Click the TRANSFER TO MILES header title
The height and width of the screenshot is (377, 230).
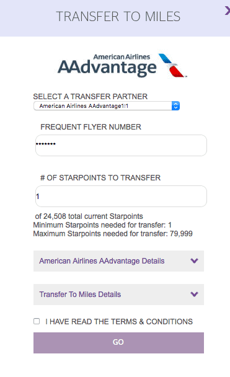118,16
